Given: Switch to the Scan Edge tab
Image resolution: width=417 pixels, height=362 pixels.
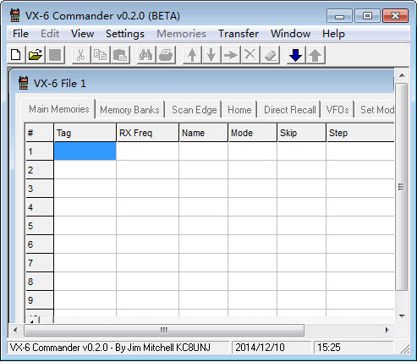Looking at the screenshot, I should pos(195,110).
